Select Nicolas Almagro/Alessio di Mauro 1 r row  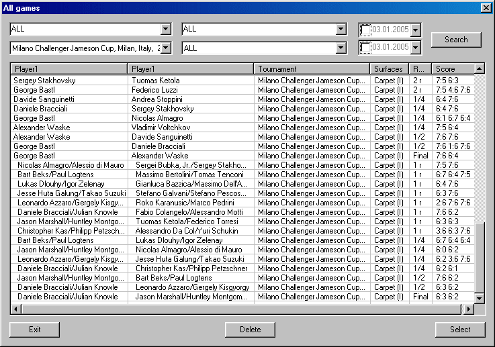tap(242, 165)
